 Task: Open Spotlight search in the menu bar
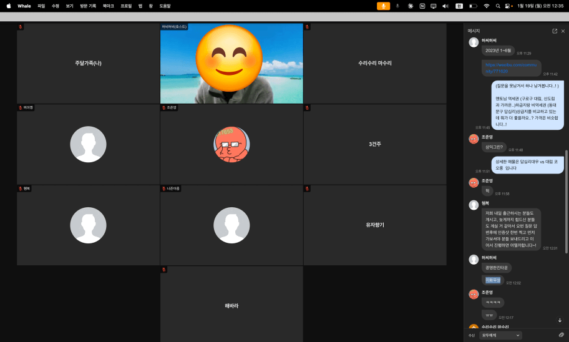(498, 6)
